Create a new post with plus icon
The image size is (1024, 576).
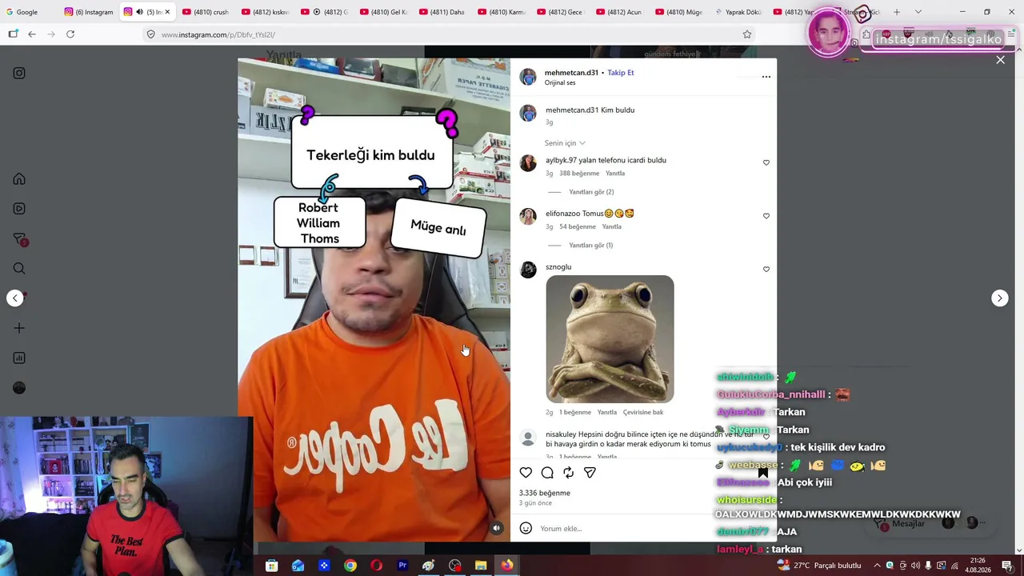point(19,328)
